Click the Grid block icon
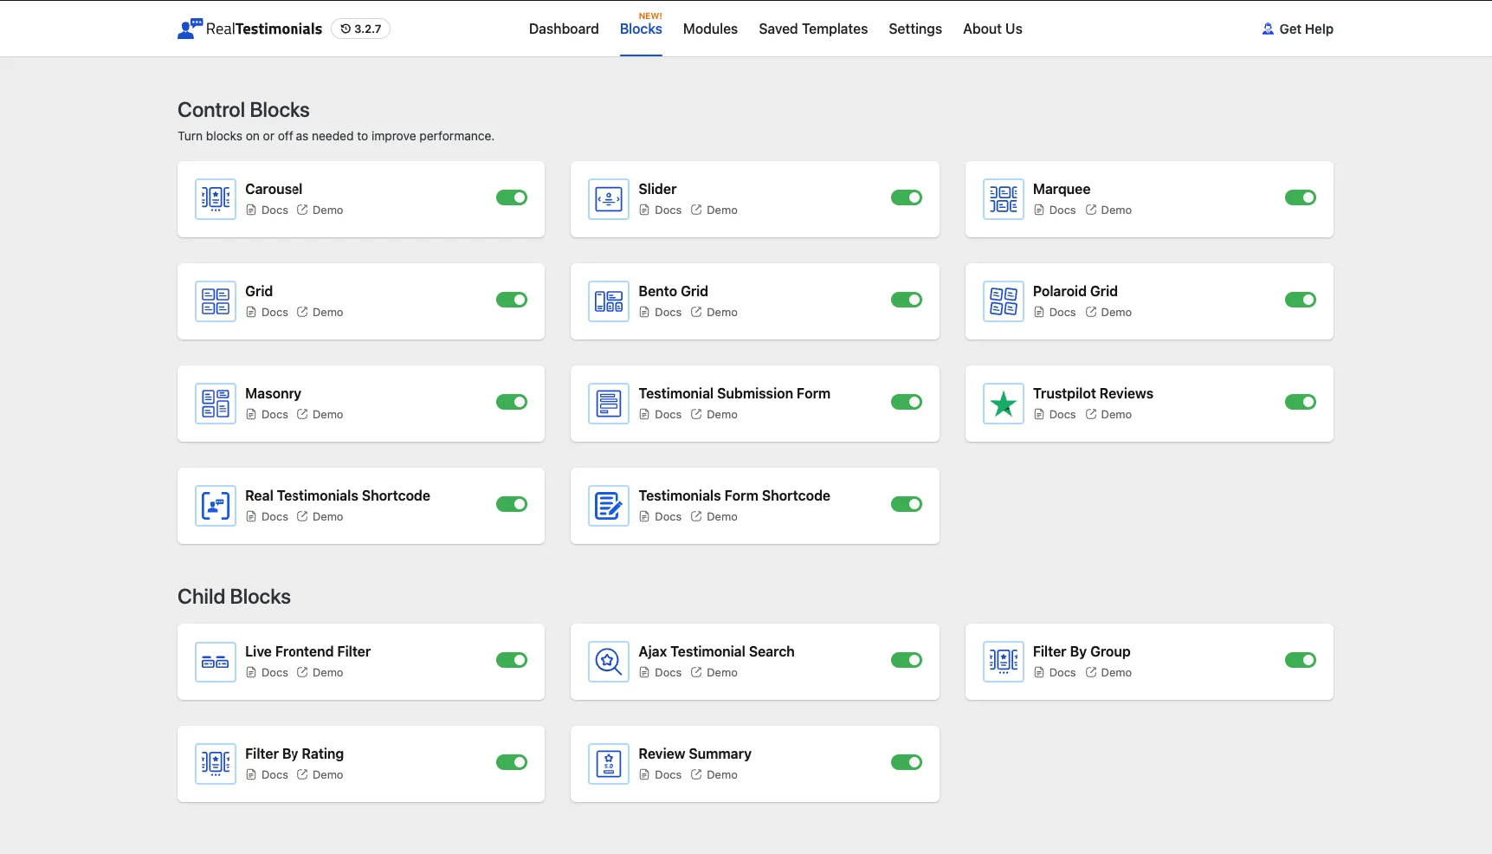1492x854 pixels. [x=216, y=301]
